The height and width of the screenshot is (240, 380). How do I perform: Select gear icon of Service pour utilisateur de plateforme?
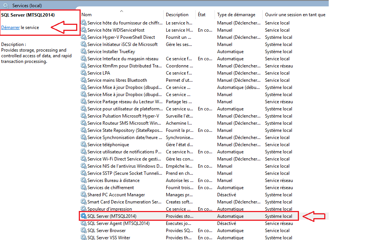click(x=84, y=109)
